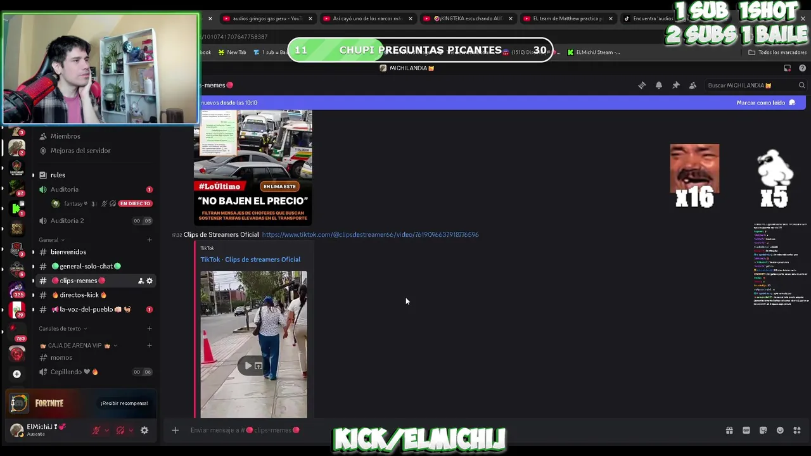Screen dimensions: 811x456
Task: Collapse the General category
Action: pos(51,240)
